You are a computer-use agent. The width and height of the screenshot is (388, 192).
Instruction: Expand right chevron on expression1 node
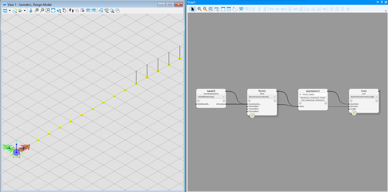326,103
